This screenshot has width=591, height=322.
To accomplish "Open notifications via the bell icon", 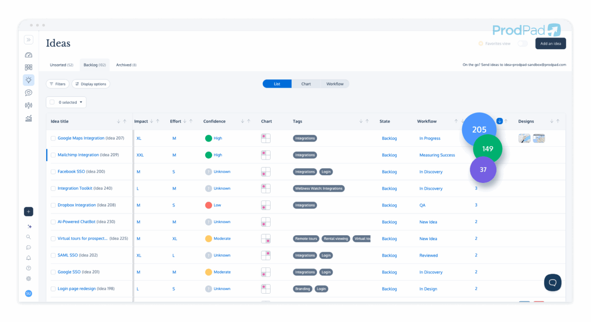I will 28,258.
